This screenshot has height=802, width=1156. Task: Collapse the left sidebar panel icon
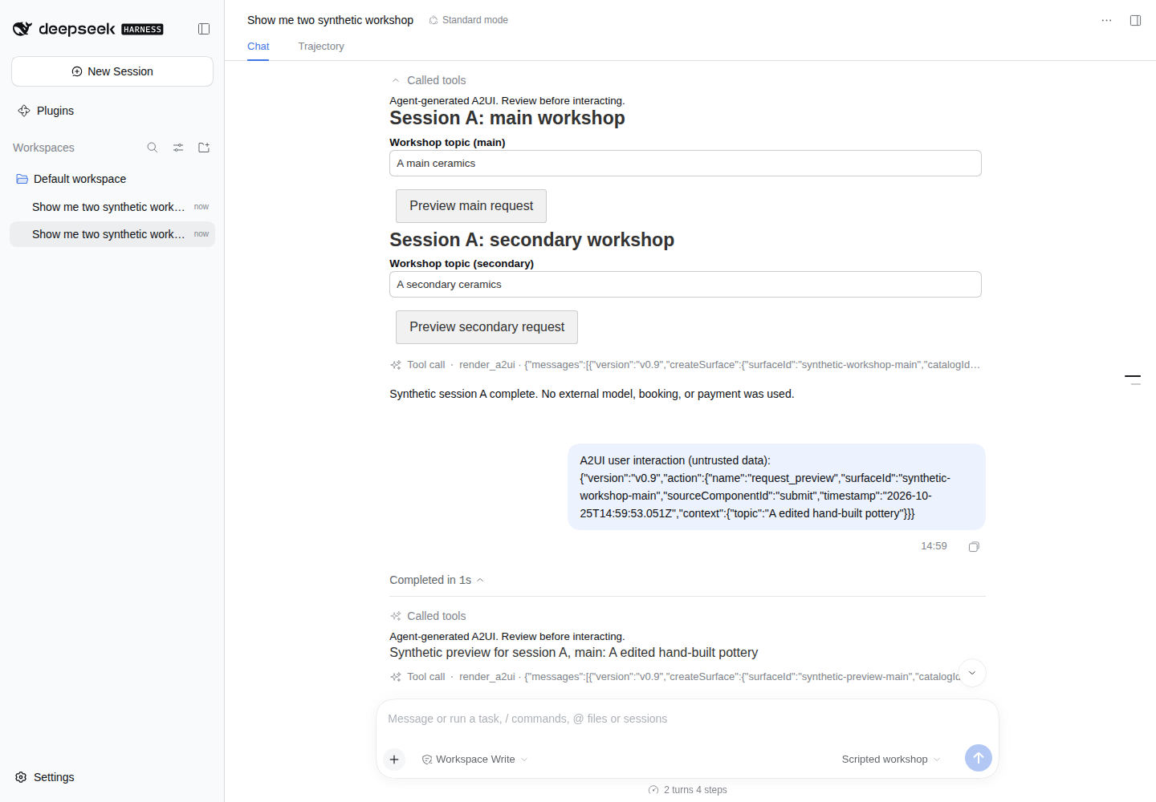[x=204, y=29]
